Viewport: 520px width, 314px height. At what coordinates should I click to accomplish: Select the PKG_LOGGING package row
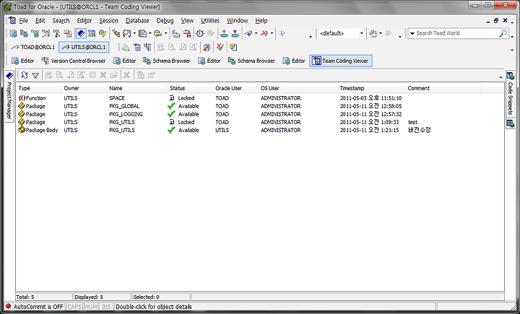(260, 114)
